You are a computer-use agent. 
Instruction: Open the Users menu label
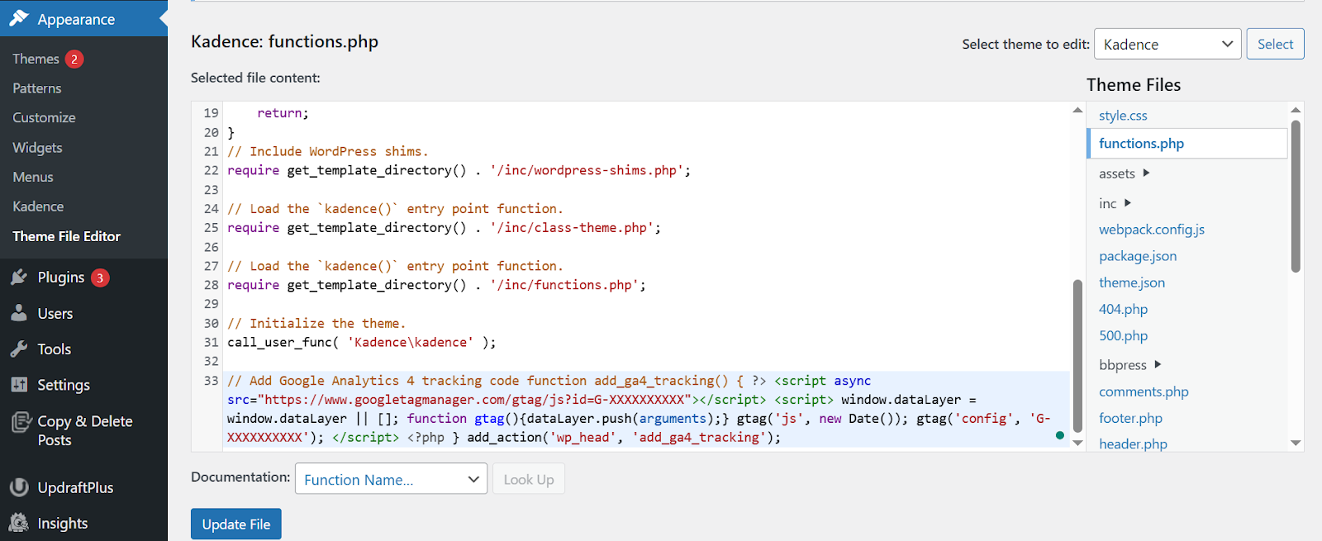[55, 314]
